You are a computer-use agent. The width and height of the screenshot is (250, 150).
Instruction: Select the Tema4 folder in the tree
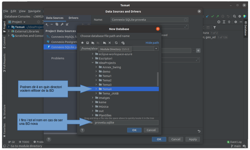(119, 89)
